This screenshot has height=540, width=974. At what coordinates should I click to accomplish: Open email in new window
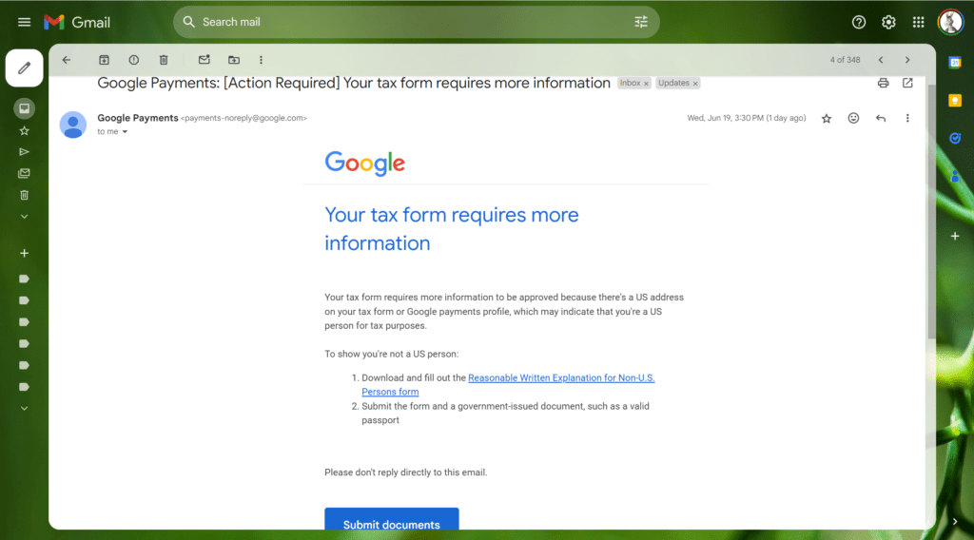click(907, 83)
